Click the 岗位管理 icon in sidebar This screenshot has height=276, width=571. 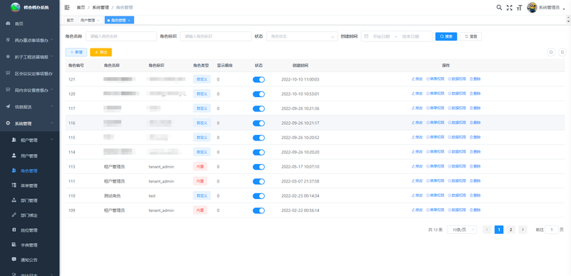coord(14,230)
